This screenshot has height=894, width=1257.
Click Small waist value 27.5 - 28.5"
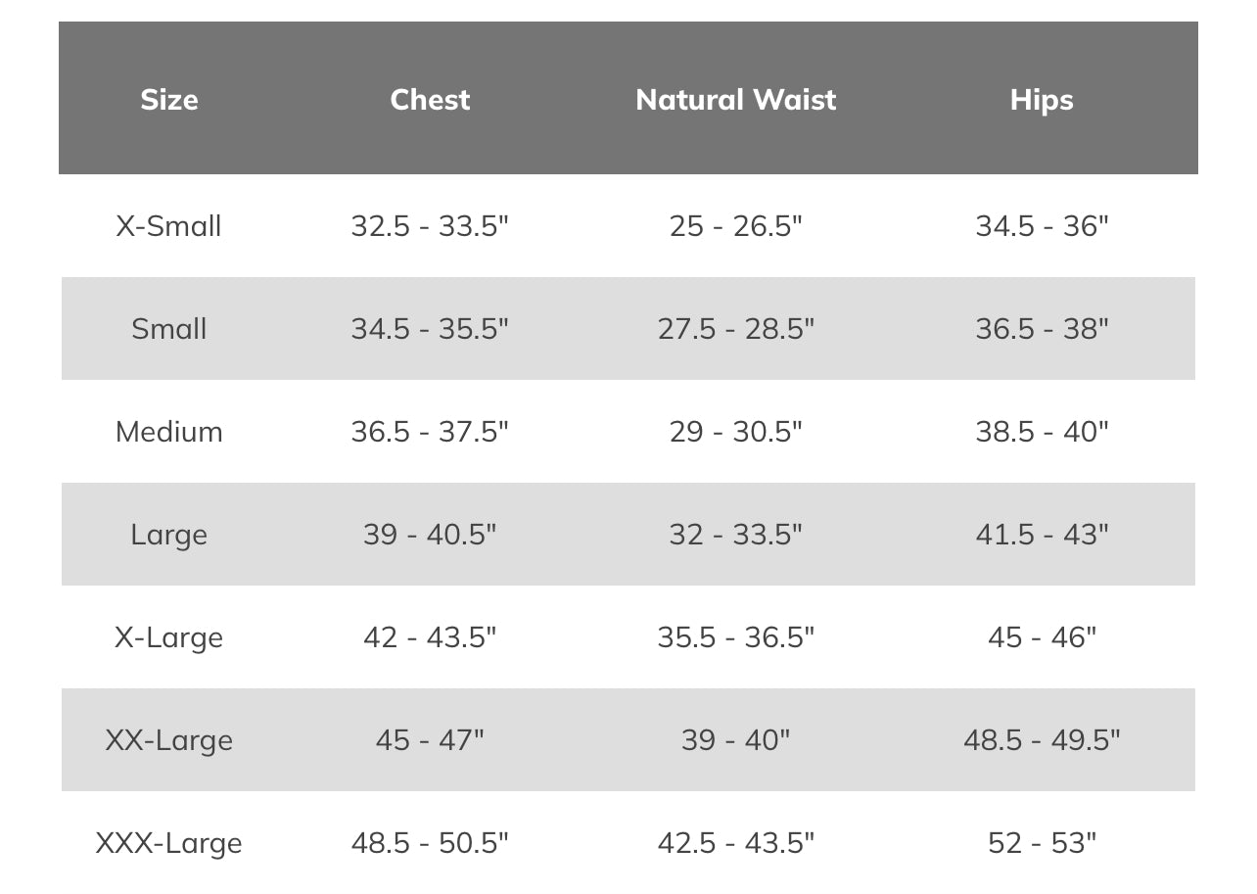pyautogui.click(x=735, y=329)
